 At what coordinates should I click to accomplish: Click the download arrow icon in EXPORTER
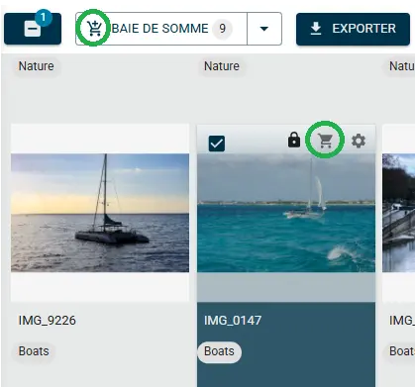(x=316, y=29)
